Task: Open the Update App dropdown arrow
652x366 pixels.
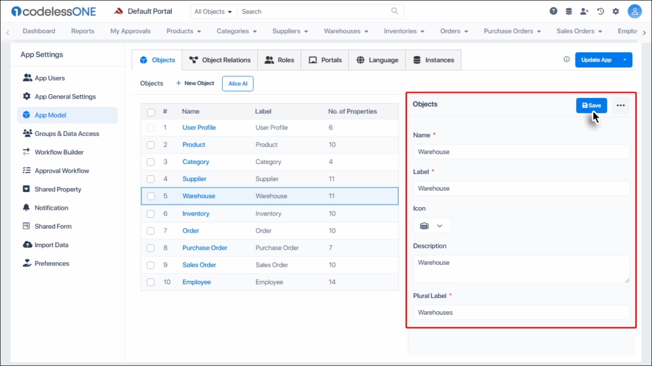Action: point(625,60)
